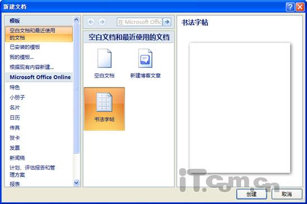Click the forward navigation arrow
Viewport: 307px width, 204px height.
point(102,22)
